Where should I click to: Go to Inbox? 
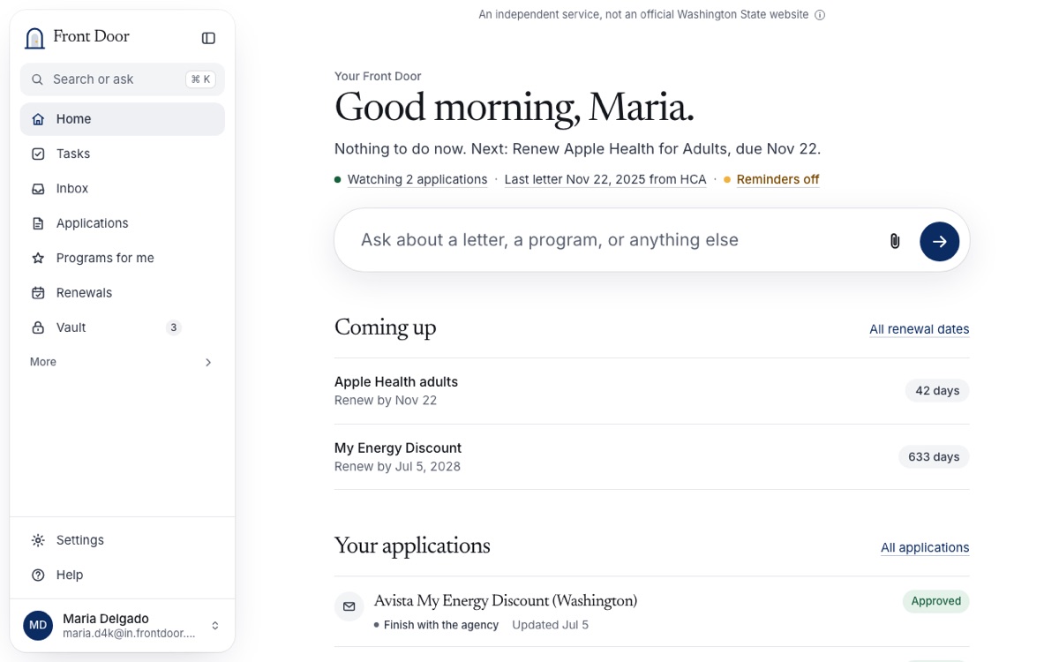click(x=123, y=189)
